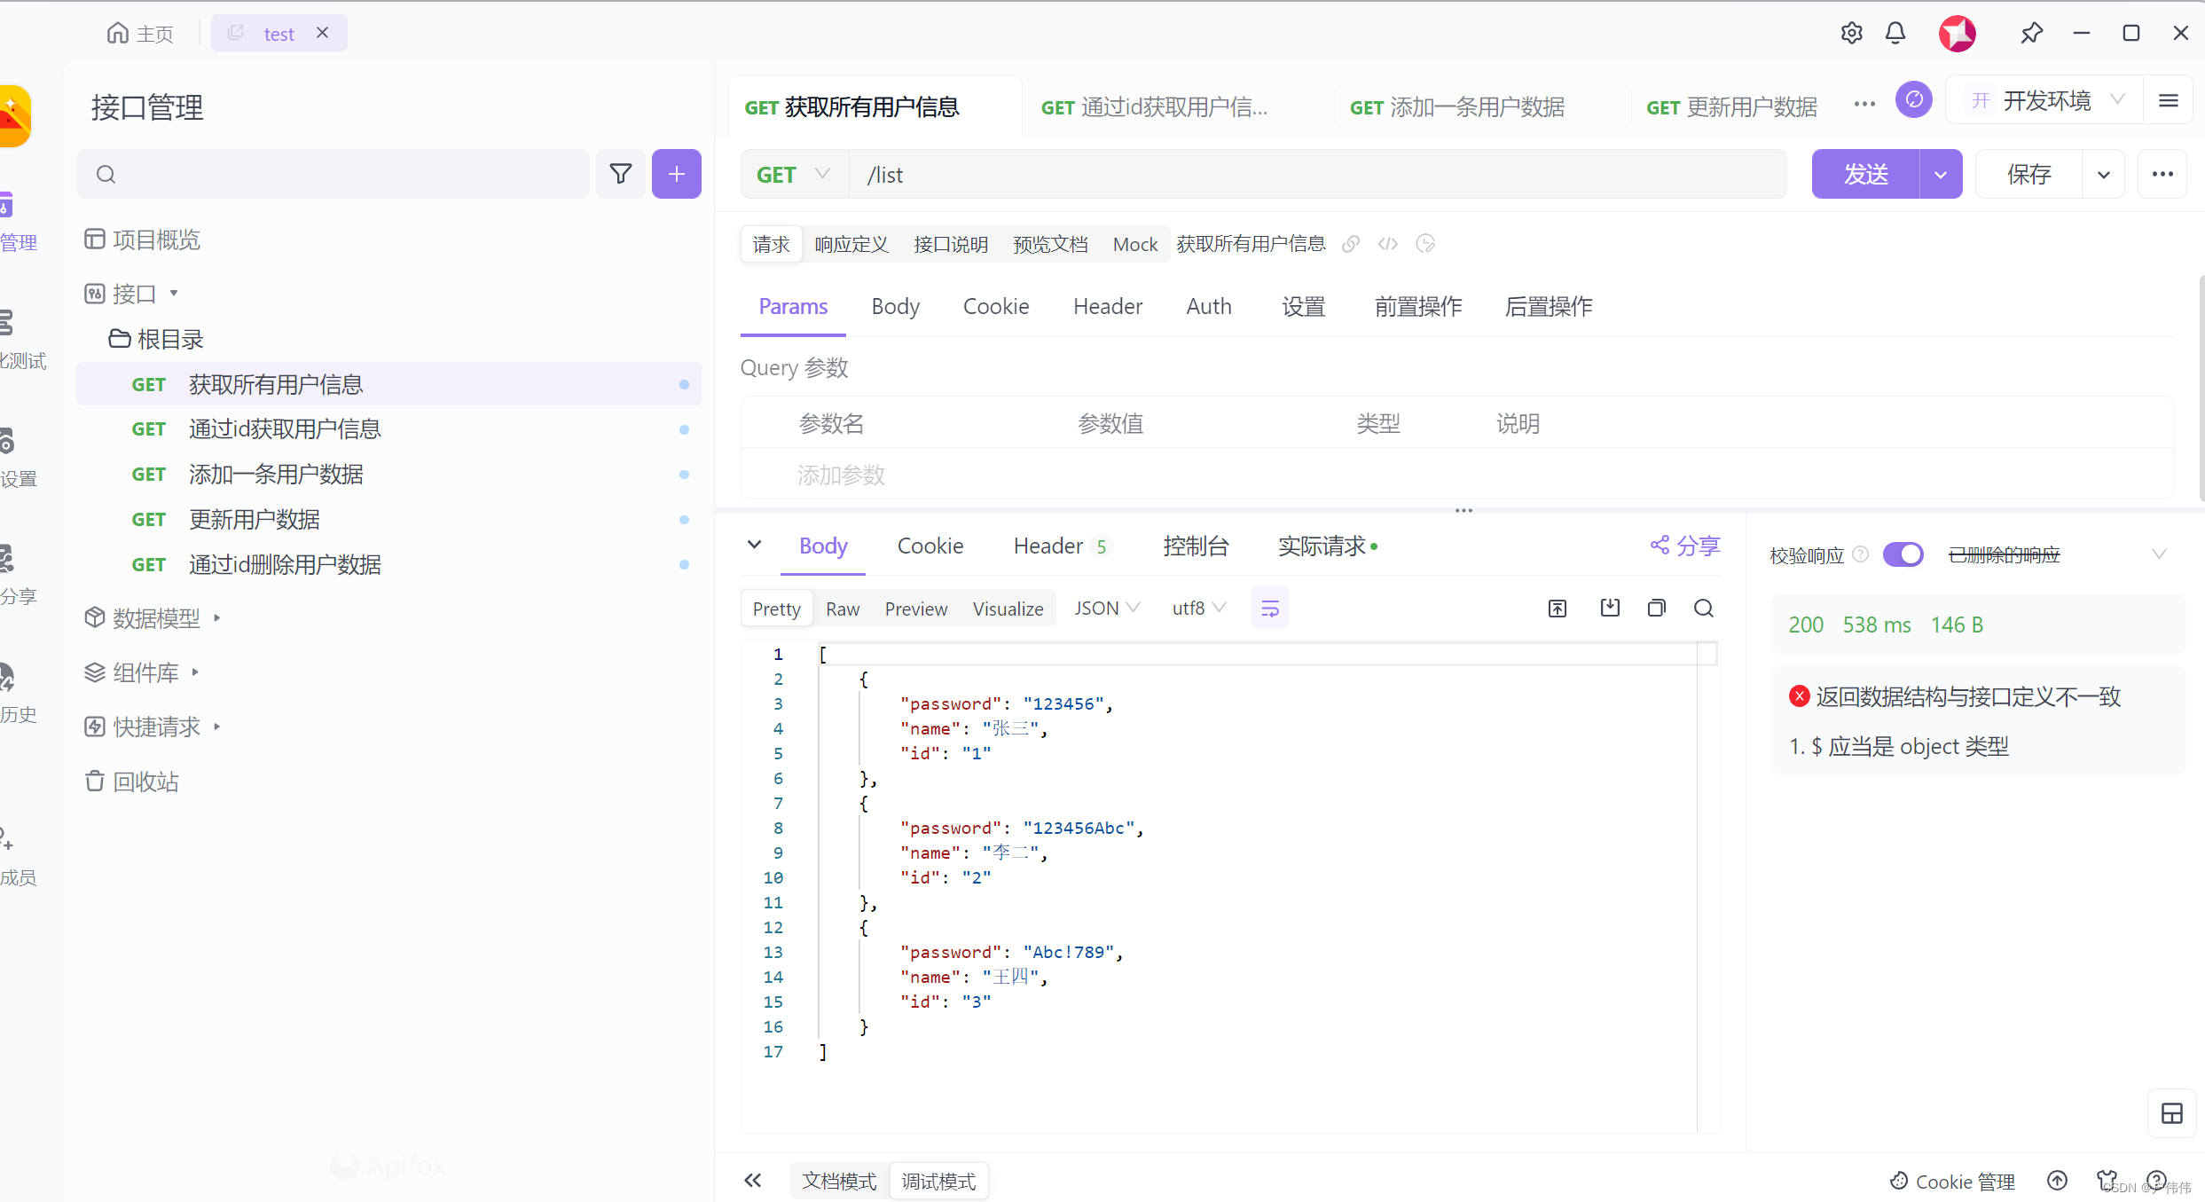Collapse the response panel chevron
Screen dimensions: 2205x1202
tap(754, 545)
